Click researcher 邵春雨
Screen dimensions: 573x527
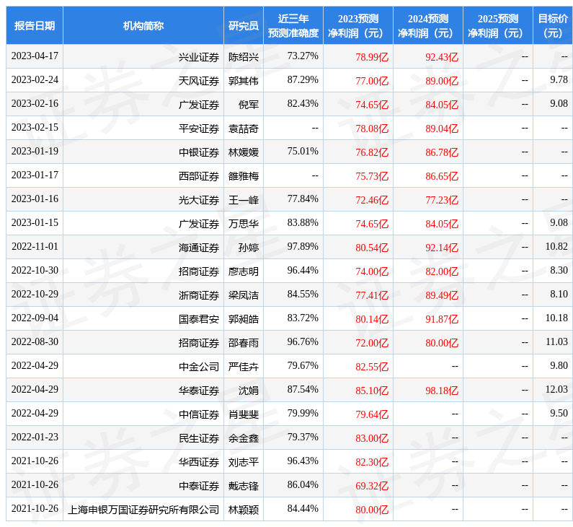[x=244, y=342]
